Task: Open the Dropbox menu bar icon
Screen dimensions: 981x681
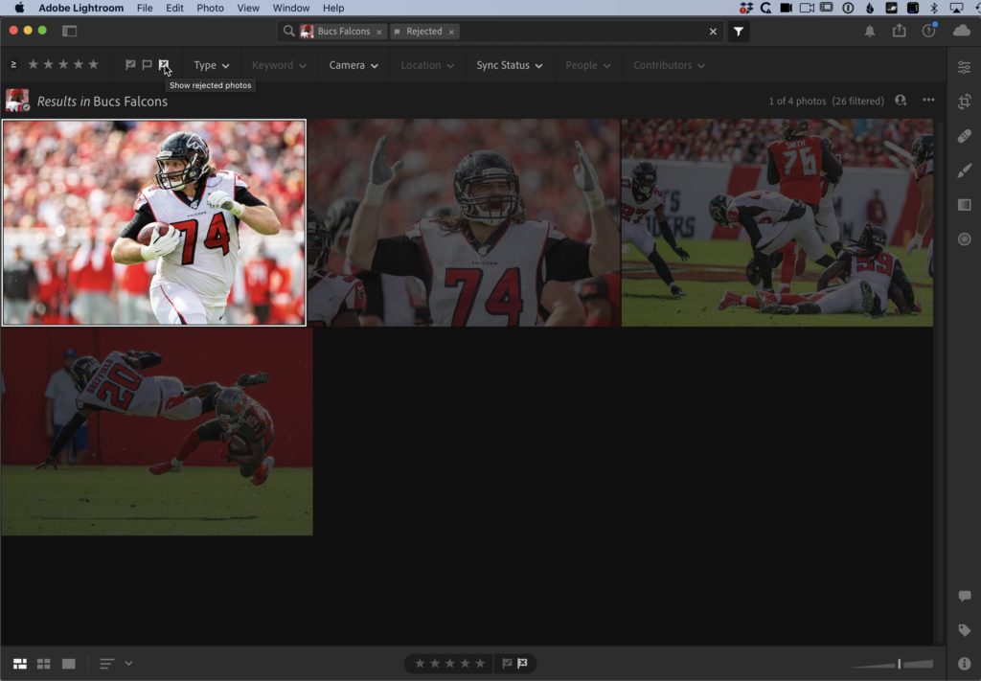Action: click(745, 8)
